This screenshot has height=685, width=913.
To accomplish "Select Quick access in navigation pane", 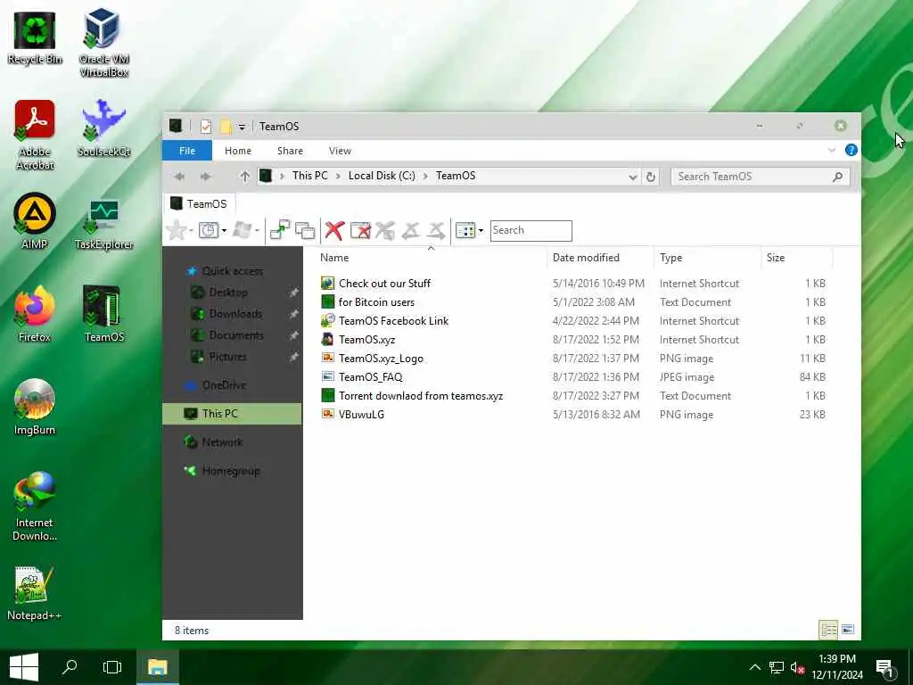I will click(233, 271).
